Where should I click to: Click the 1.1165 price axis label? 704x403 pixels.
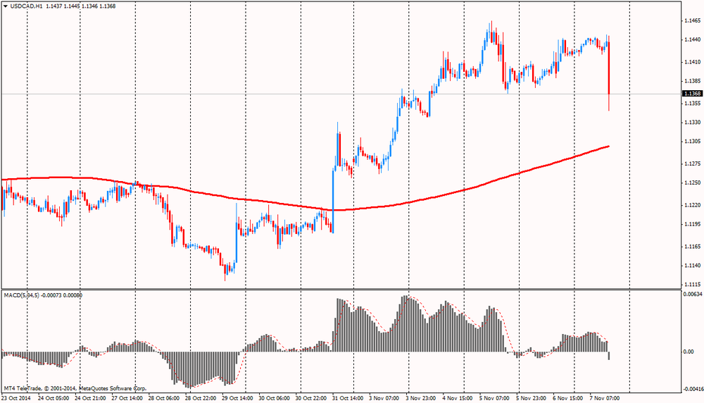pos(692,247)
